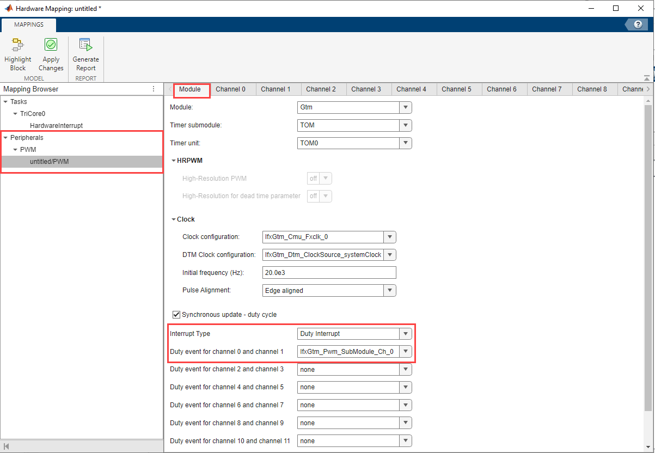Select untitled/PWM in Mapping Browser

click(x=49, y=162)
